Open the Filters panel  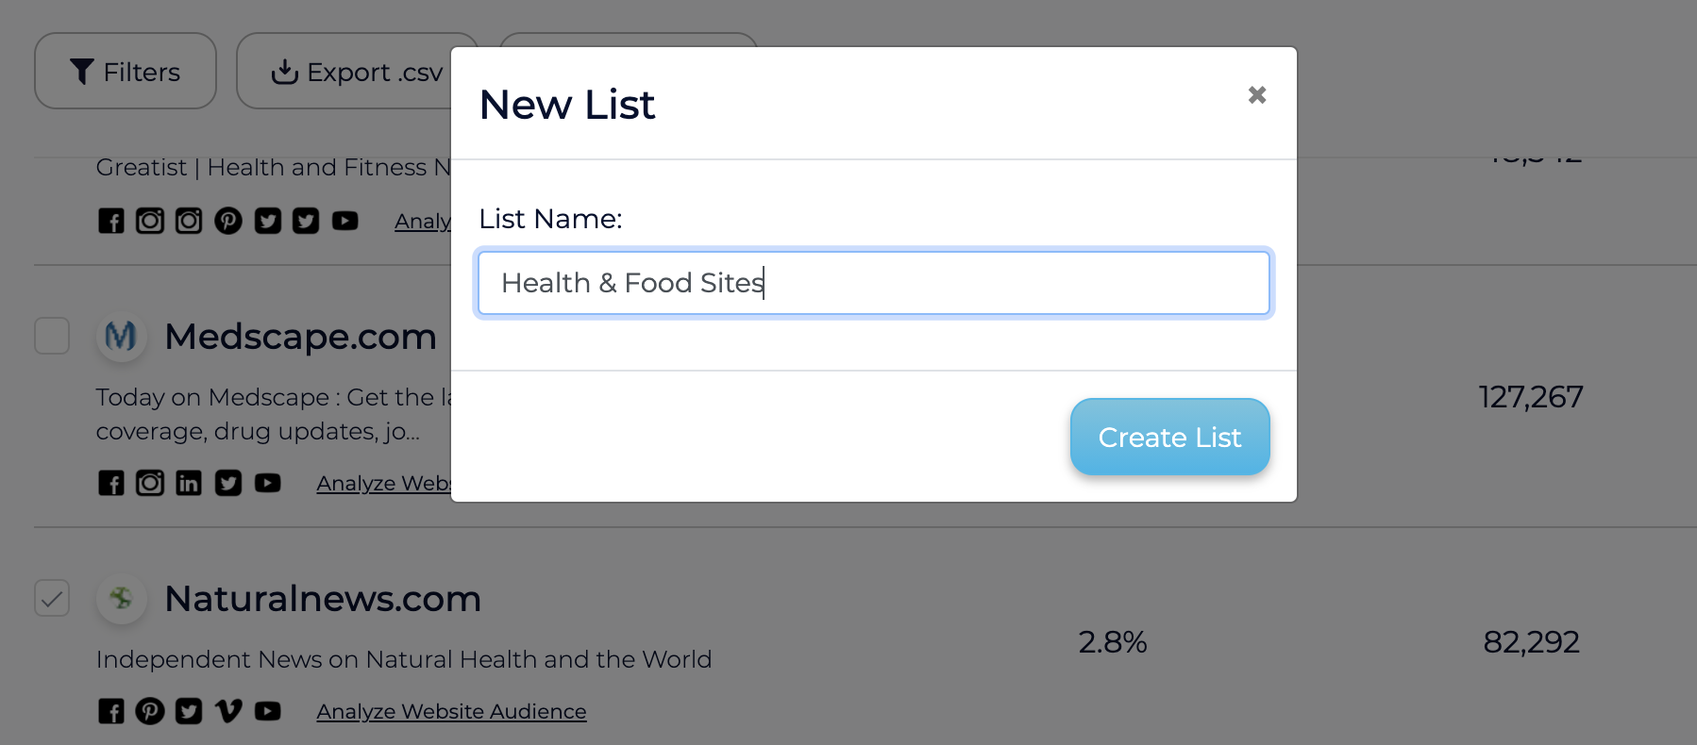tap(126, 72)
